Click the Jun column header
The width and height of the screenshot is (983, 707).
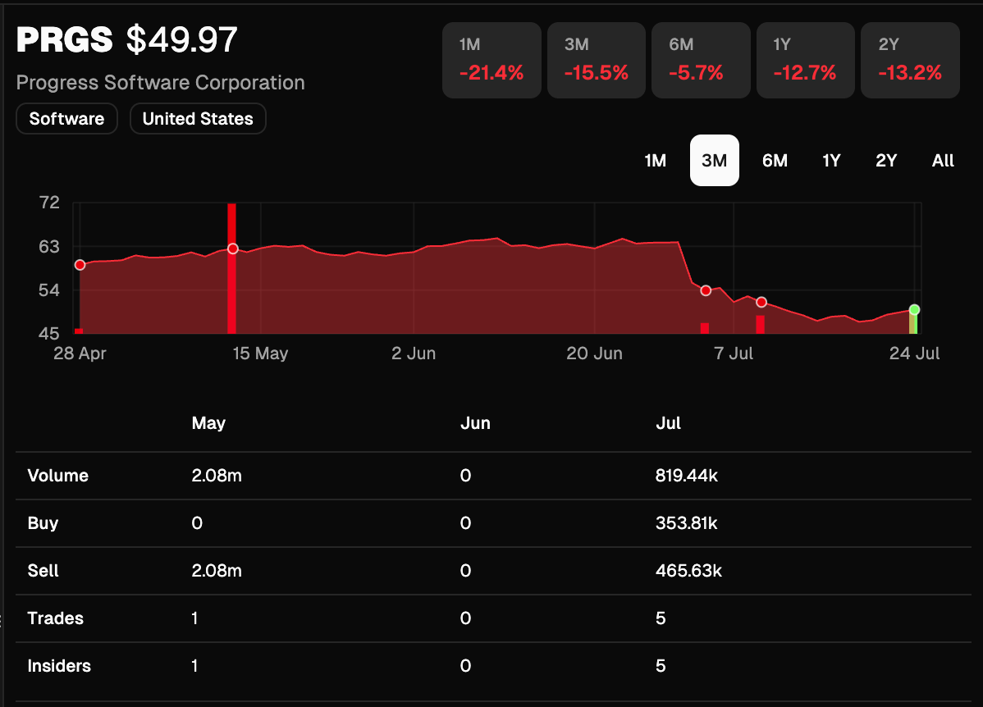point(475,423)
